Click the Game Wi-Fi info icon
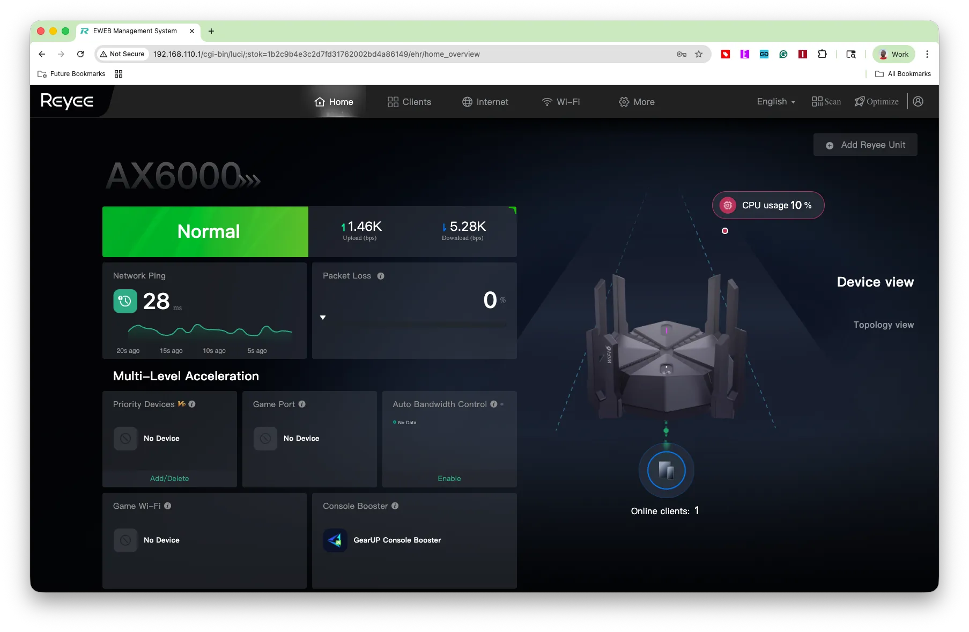The width and height of the screenshot is (969, 632). (168, 506)
